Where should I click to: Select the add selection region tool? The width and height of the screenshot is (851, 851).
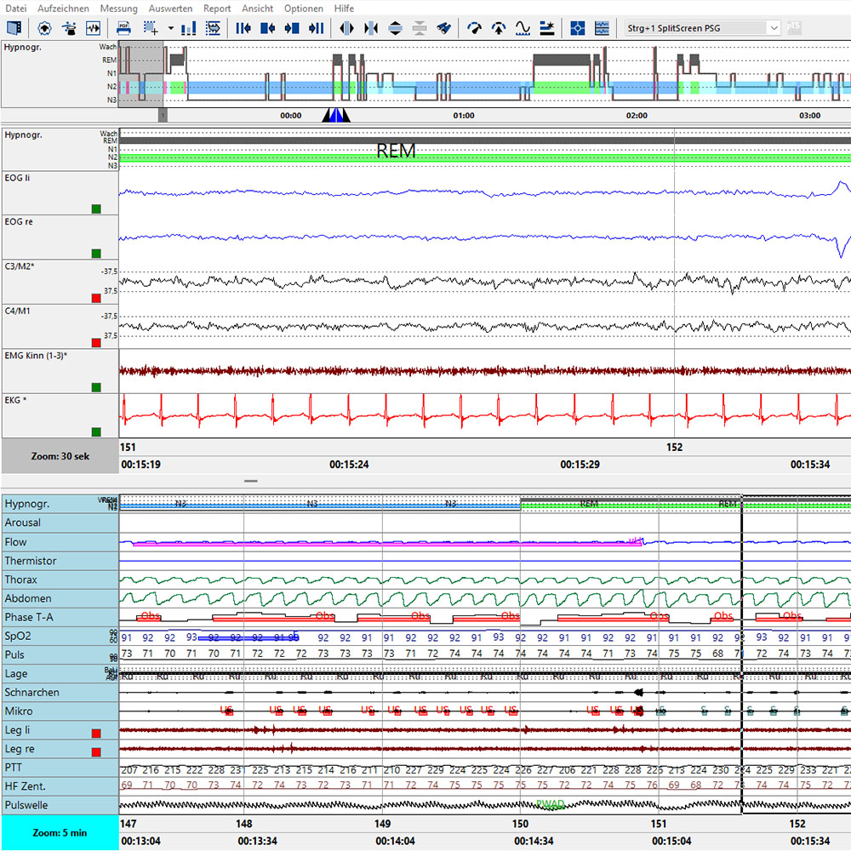point(151,28)
